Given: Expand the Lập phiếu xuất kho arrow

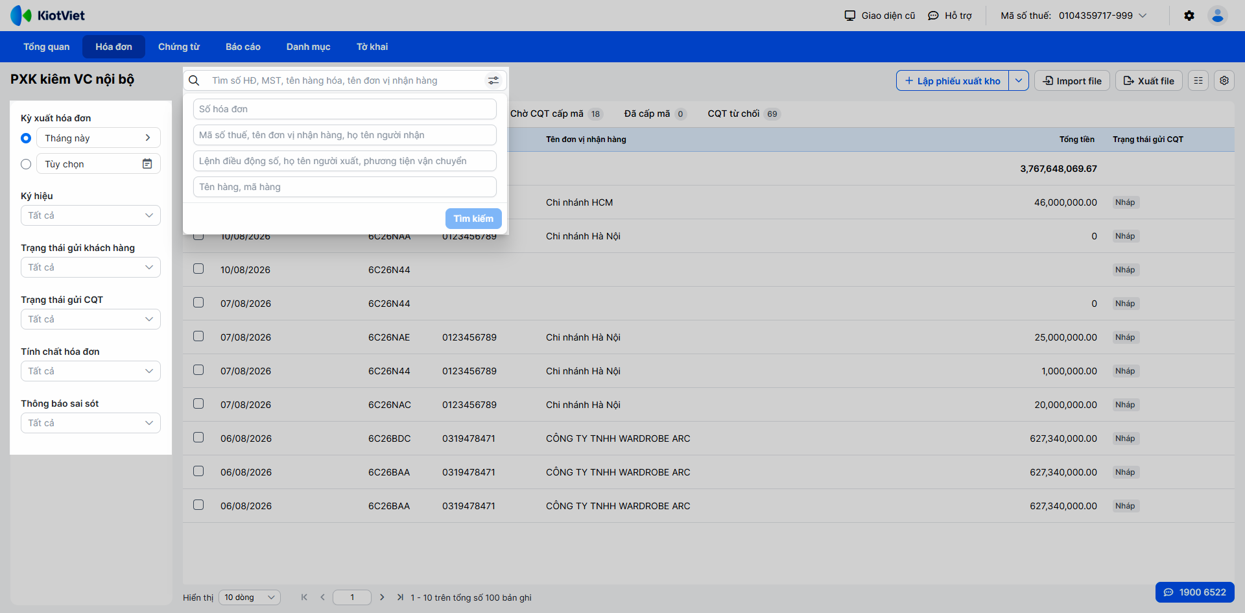Looking at the screenshot, I should 1019,80.
